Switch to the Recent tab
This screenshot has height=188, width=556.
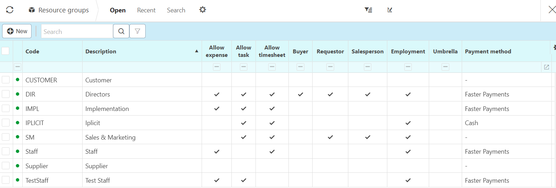tap(146, 10)
